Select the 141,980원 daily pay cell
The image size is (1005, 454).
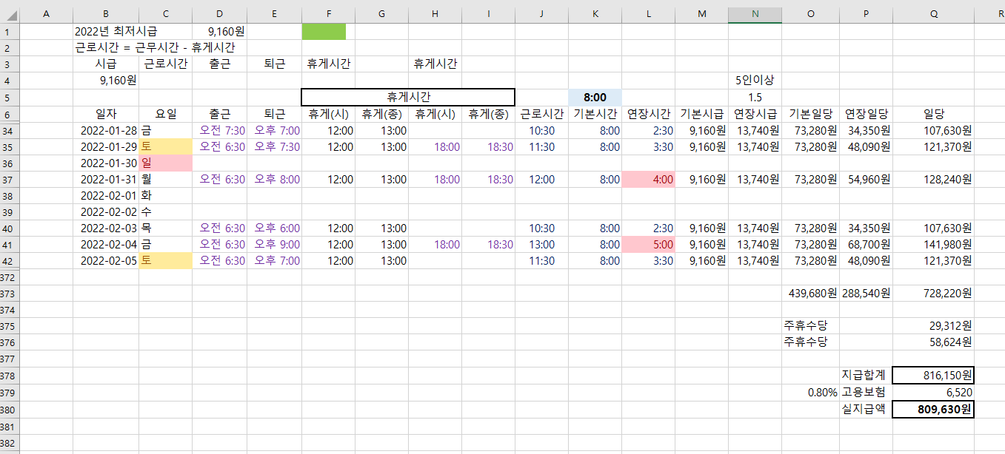[933, 245]
